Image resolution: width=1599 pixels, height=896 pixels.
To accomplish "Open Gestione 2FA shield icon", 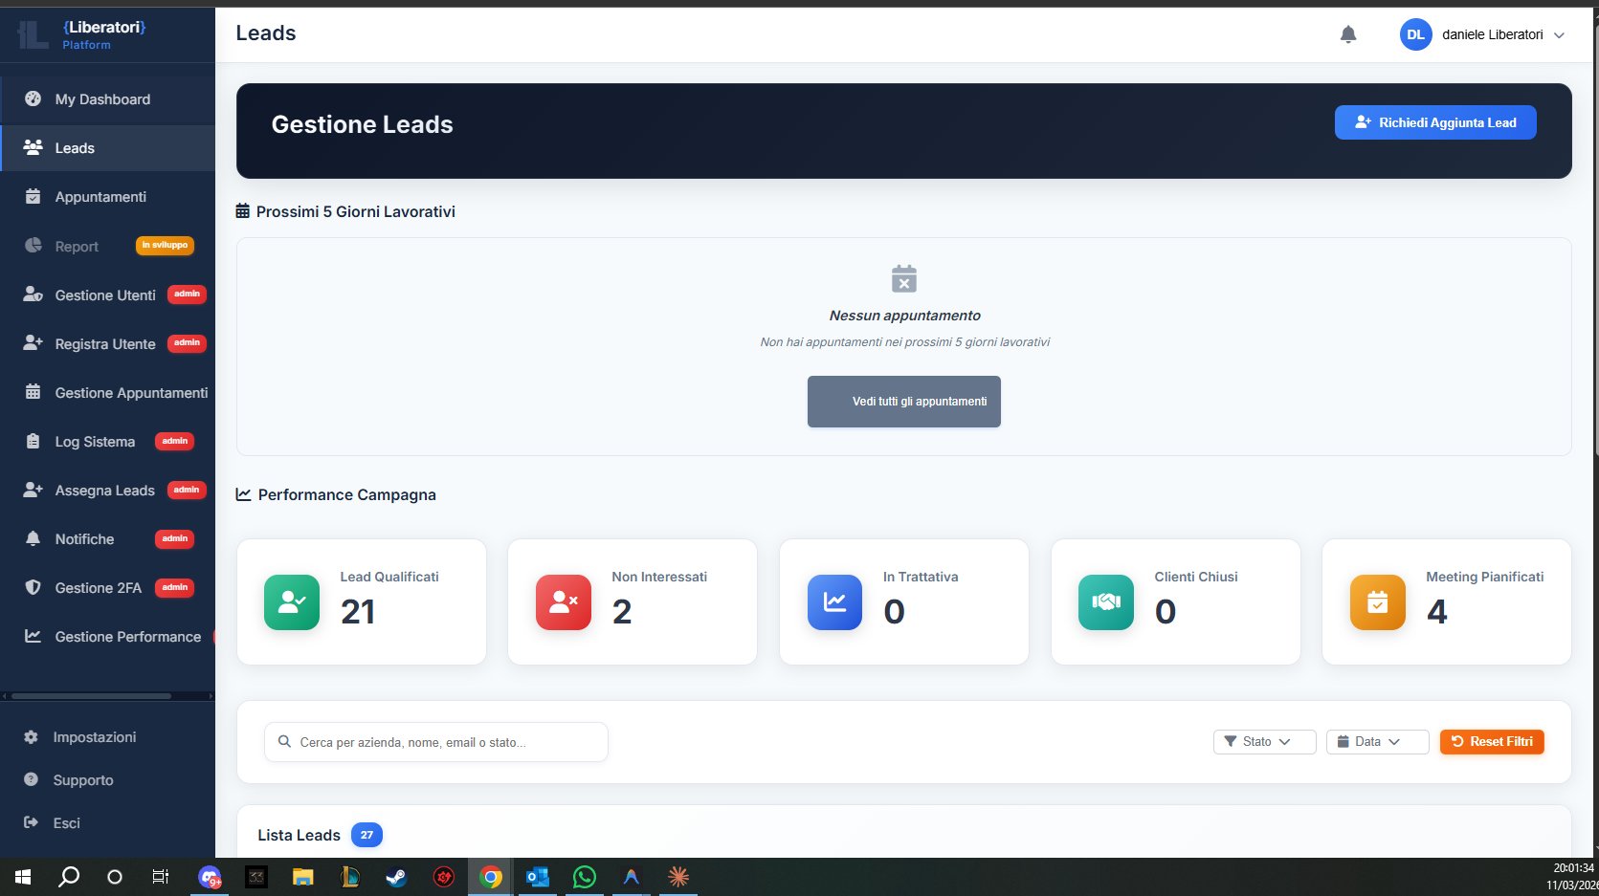I will (x=32, y=587).
